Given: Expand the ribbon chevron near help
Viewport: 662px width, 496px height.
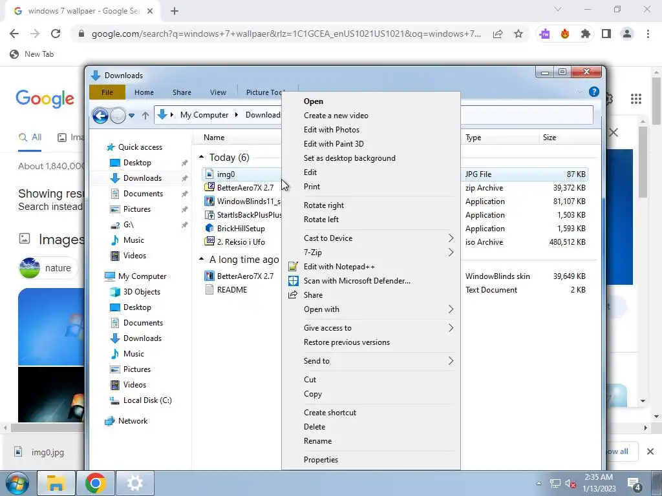Looking at the screenshot, I should coord(579,92).
